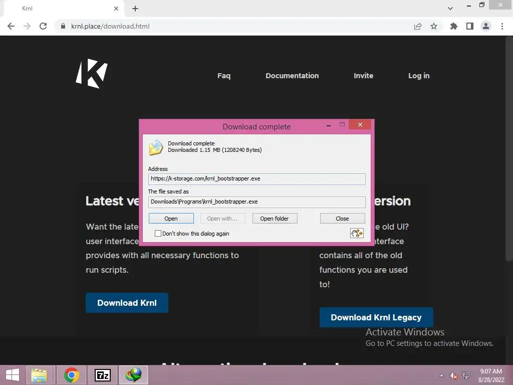Open the tab search chevron in Chrome
The image size is (513, 385).
point(450,9)
